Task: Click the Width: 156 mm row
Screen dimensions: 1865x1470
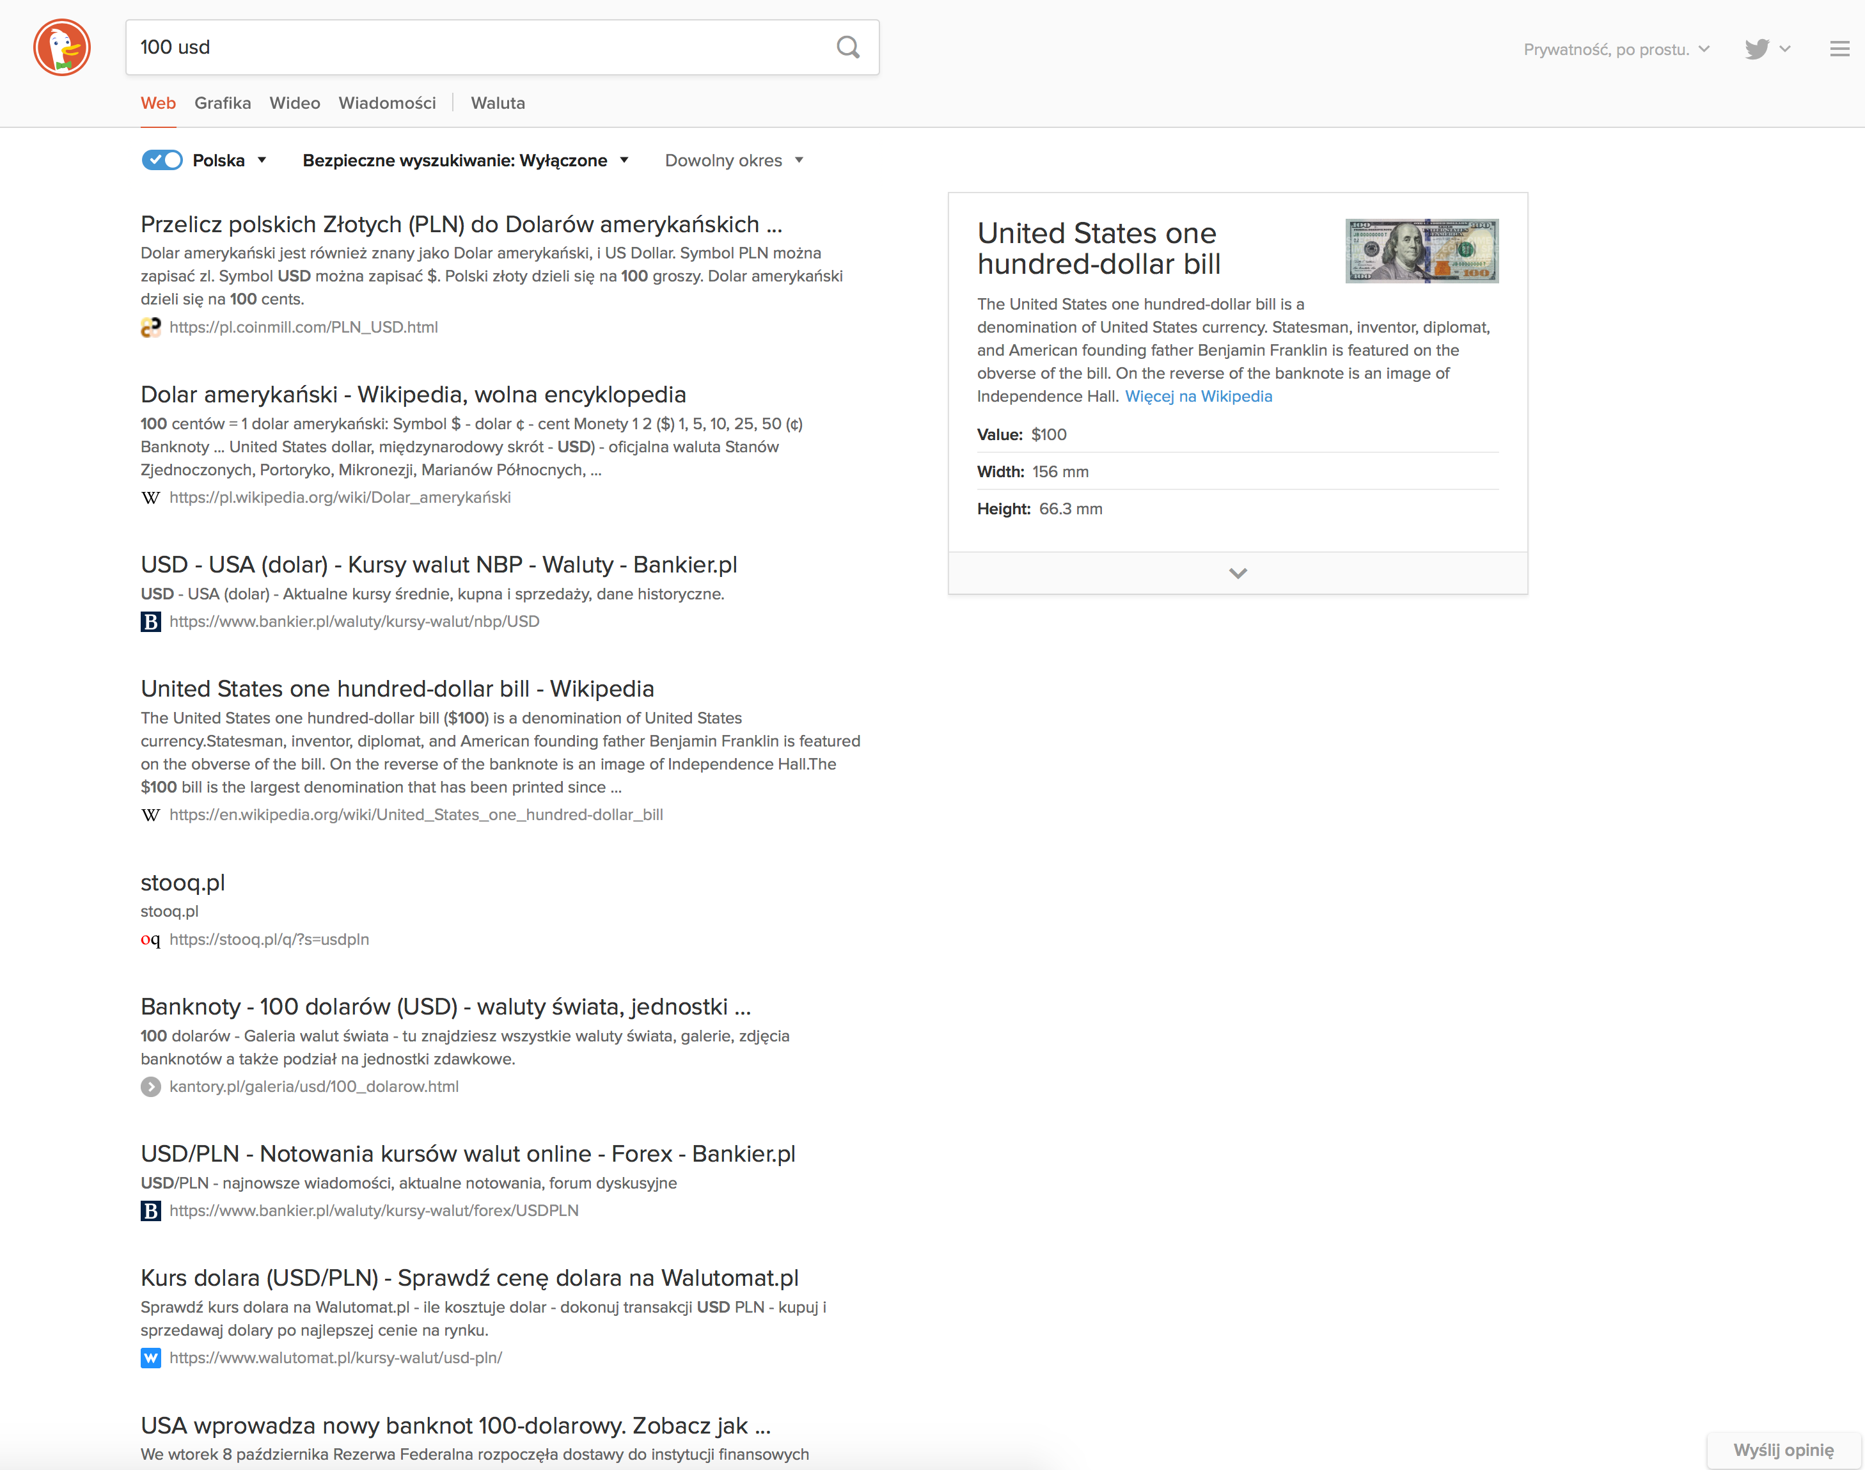Action: click(x=1238, y=471)
